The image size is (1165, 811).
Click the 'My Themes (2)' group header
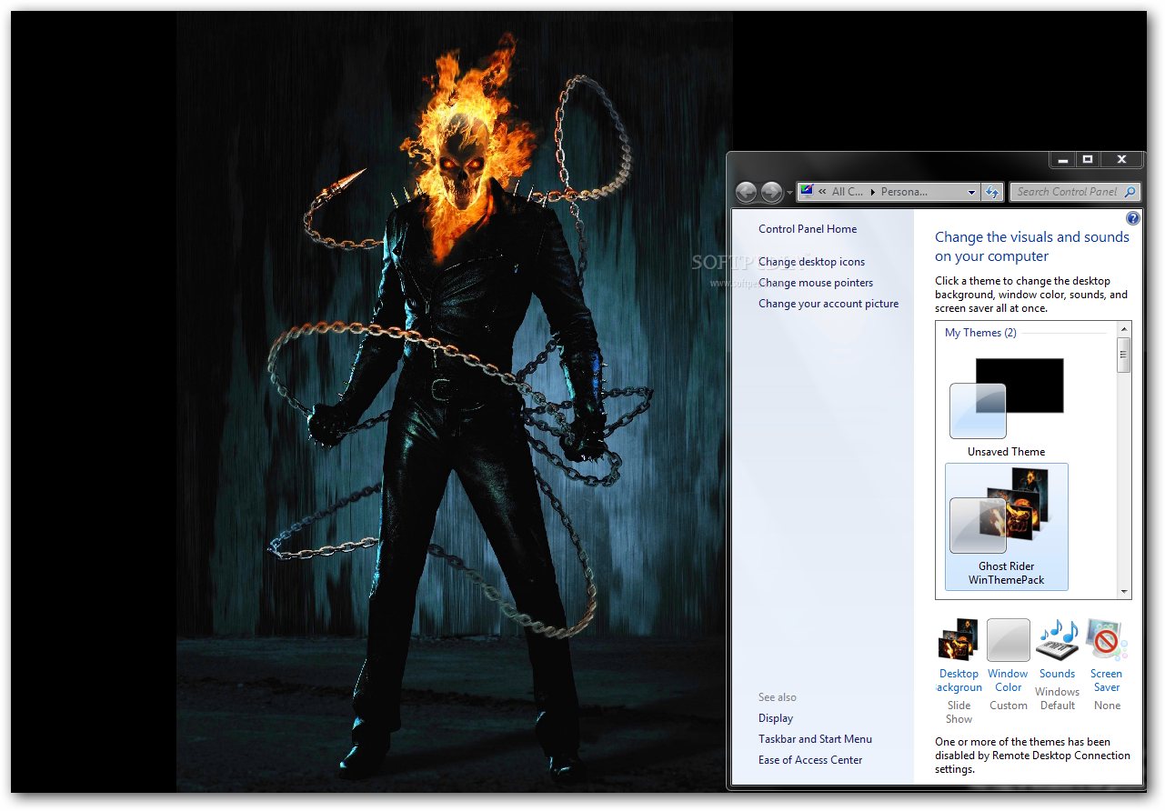980,333
